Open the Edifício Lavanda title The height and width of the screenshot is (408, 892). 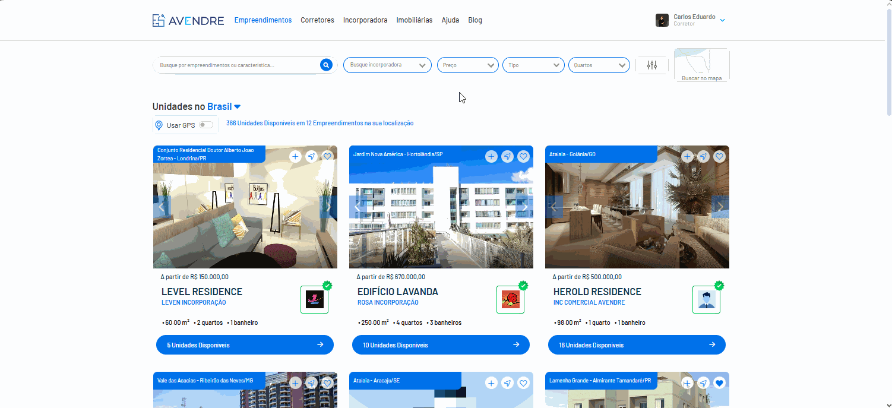398,292
